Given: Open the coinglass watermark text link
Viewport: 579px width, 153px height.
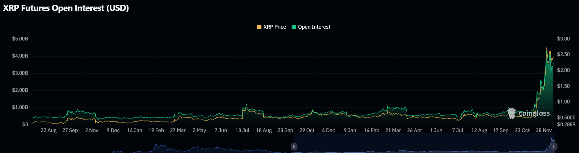Looking at the screenshot, I should [x=534, y=114].
